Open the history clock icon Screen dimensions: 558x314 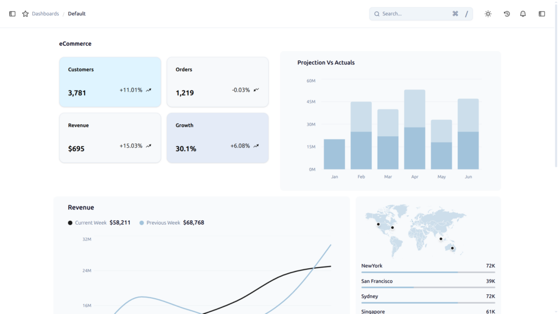point(507,14)
